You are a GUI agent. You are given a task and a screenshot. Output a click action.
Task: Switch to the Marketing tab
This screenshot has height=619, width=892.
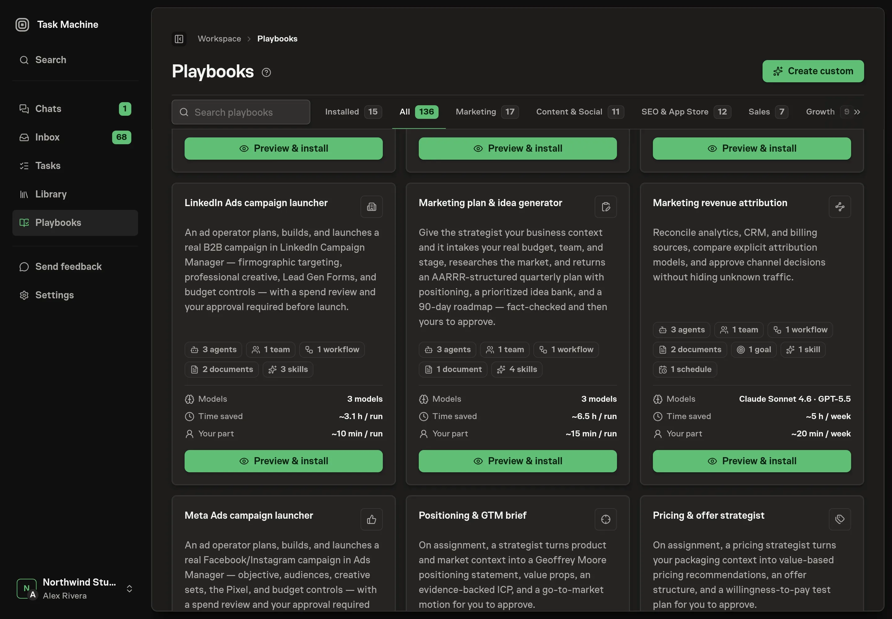click(x=487, y=112)
